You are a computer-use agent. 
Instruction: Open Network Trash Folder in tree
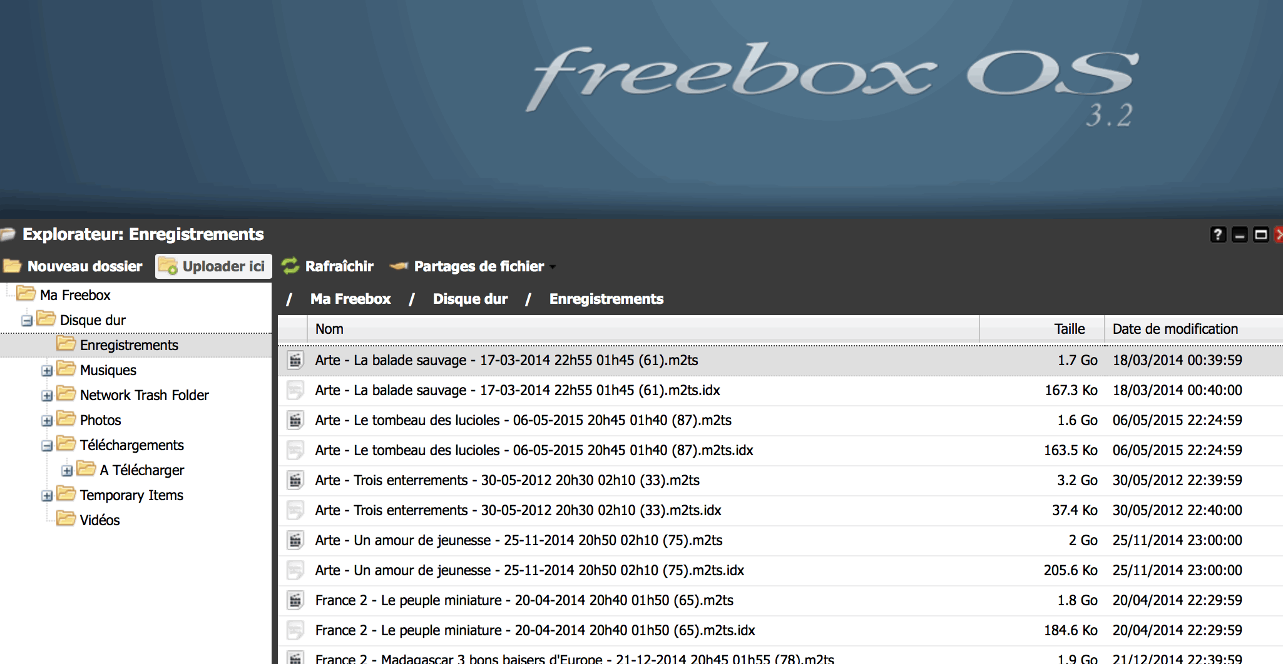(x=145, y=395)
